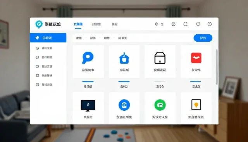Click the label under the yellow pin card
The height and width of the screenshot is (142, 248).
(196, 117)
